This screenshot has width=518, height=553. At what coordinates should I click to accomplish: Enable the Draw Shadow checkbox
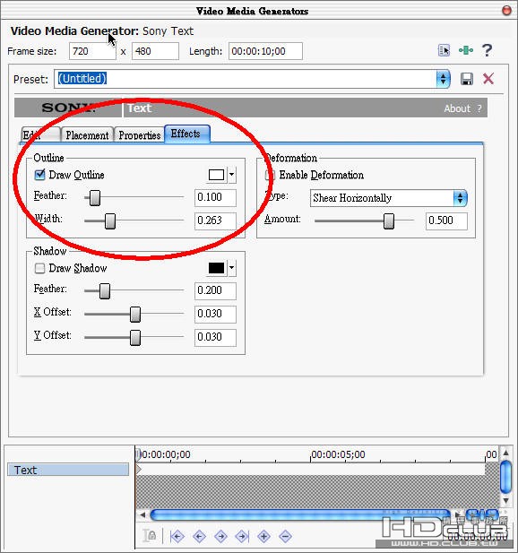(x=39, y=268)
